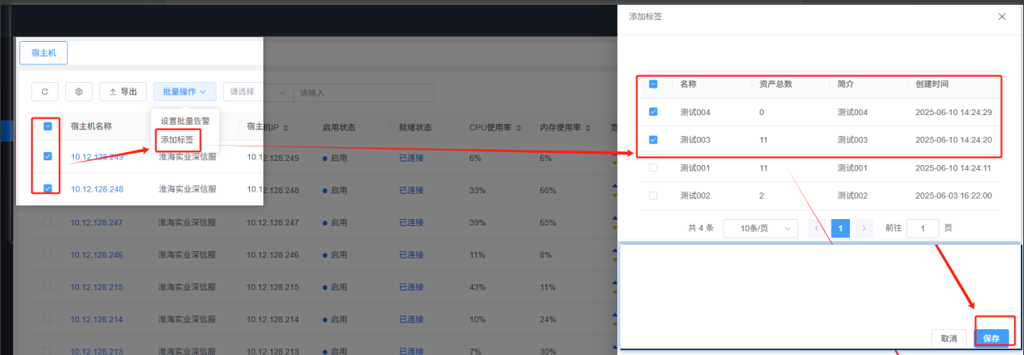Viewport: 1024px width, 355px height.
Task: Open the 批量操作 dropdown
Action: [184, 92]
